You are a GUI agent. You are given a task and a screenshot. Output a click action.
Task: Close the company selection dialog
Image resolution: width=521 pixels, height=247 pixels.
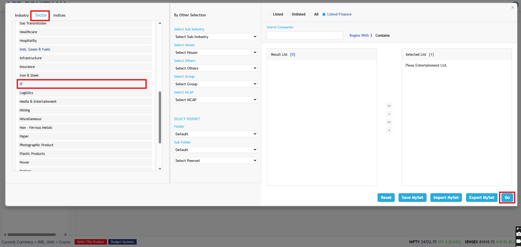pyautogui.click(x=513, y=8)
